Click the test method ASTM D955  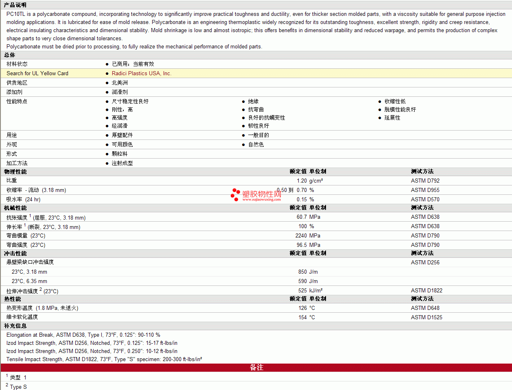click(x=425, y=190)
